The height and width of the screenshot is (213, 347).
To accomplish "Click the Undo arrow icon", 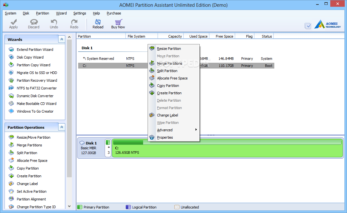I will pos(54,22).
